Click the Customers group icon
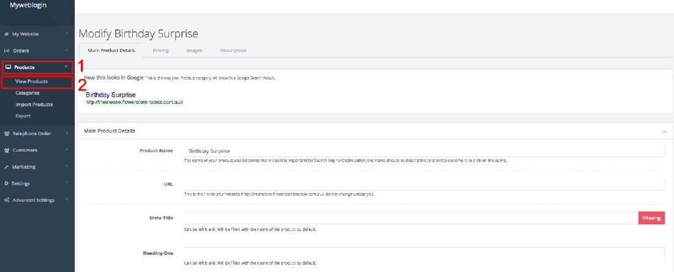 [x=7, y=150]
